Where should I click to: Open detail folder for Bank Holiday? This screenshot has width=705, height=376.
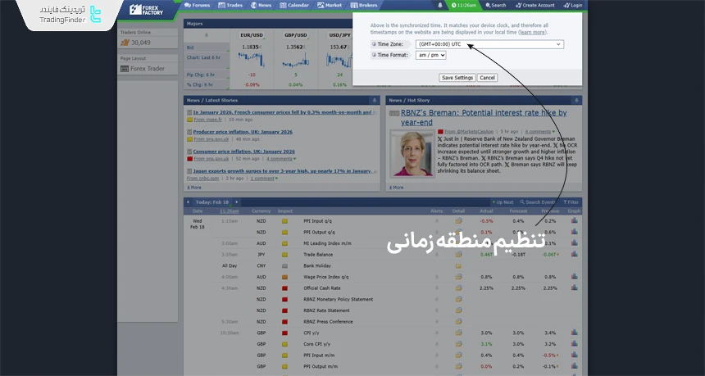[458, 265]
